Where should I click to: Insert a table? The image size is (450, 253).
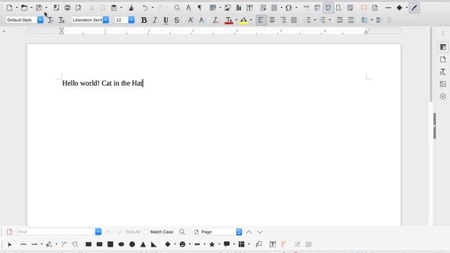click(x=213, y=8)
